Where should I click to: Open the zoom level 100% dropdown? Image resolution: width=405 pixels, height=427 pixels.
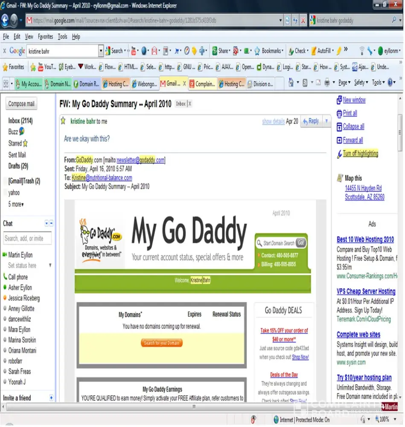point(395,419)
